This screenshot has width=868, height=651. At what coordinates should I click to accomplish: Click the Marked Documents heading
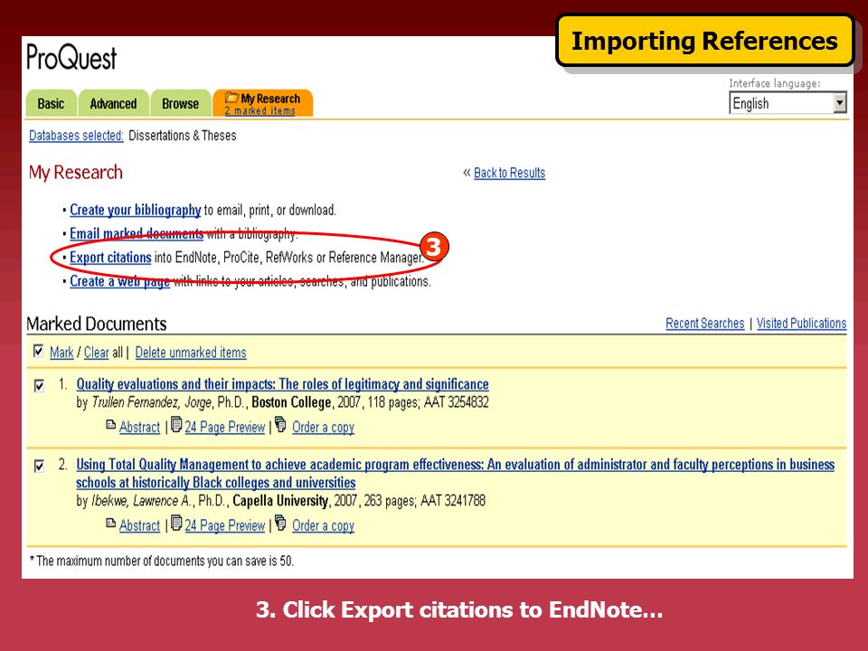97,324
